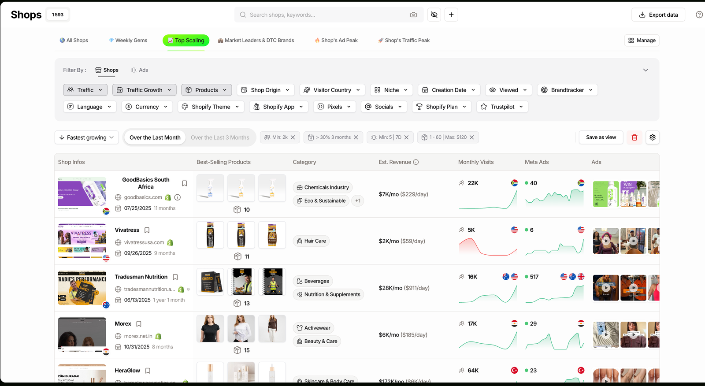
Task: Go to Shop's Ad Peak tab
Action: [336, 41]
